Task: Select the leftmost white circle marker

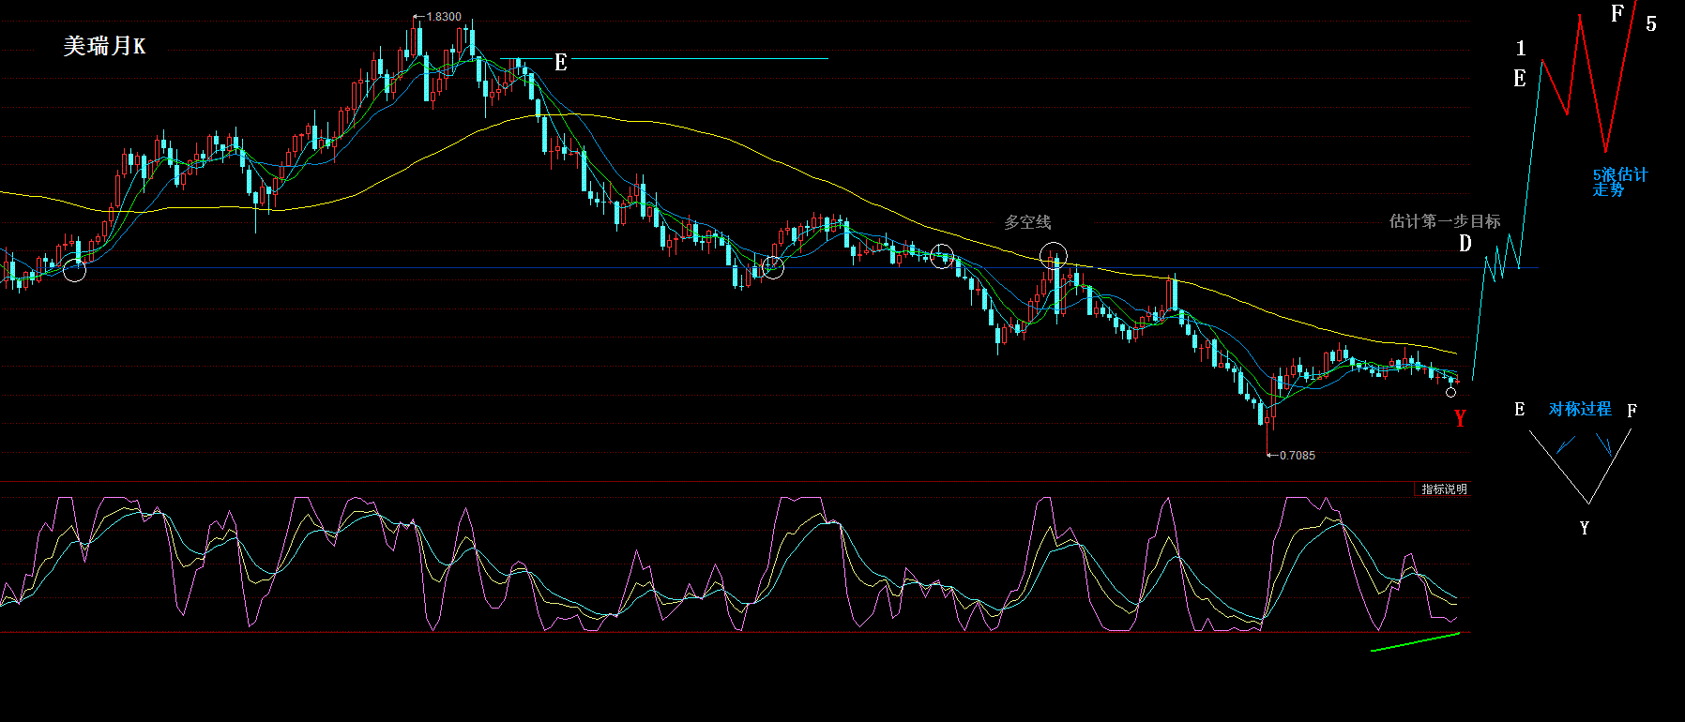Action: coord(75,271)
